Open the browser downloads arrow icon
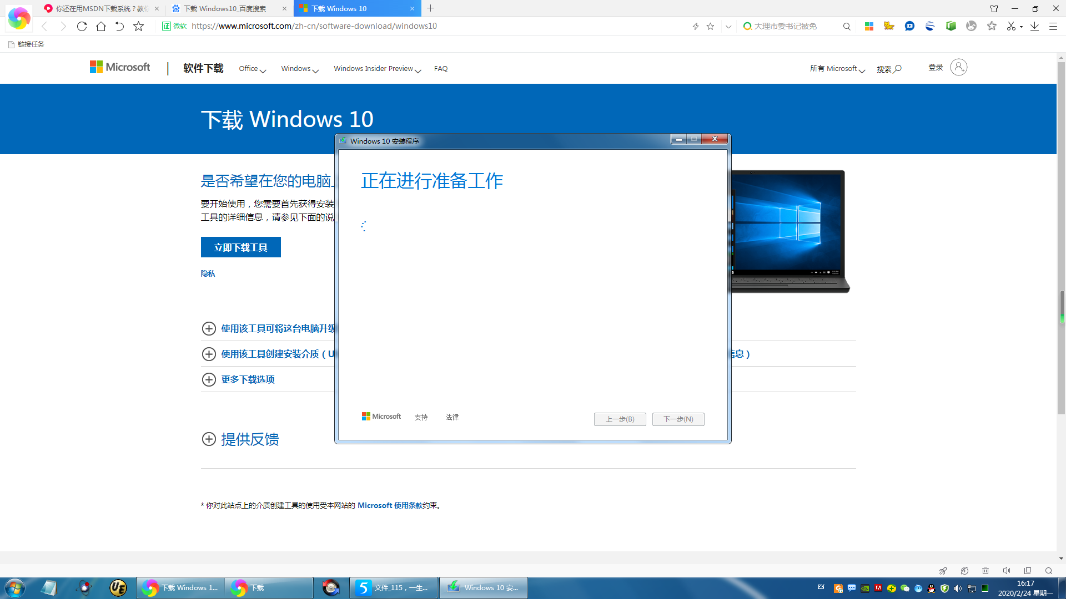 (x=1034, y=26)
